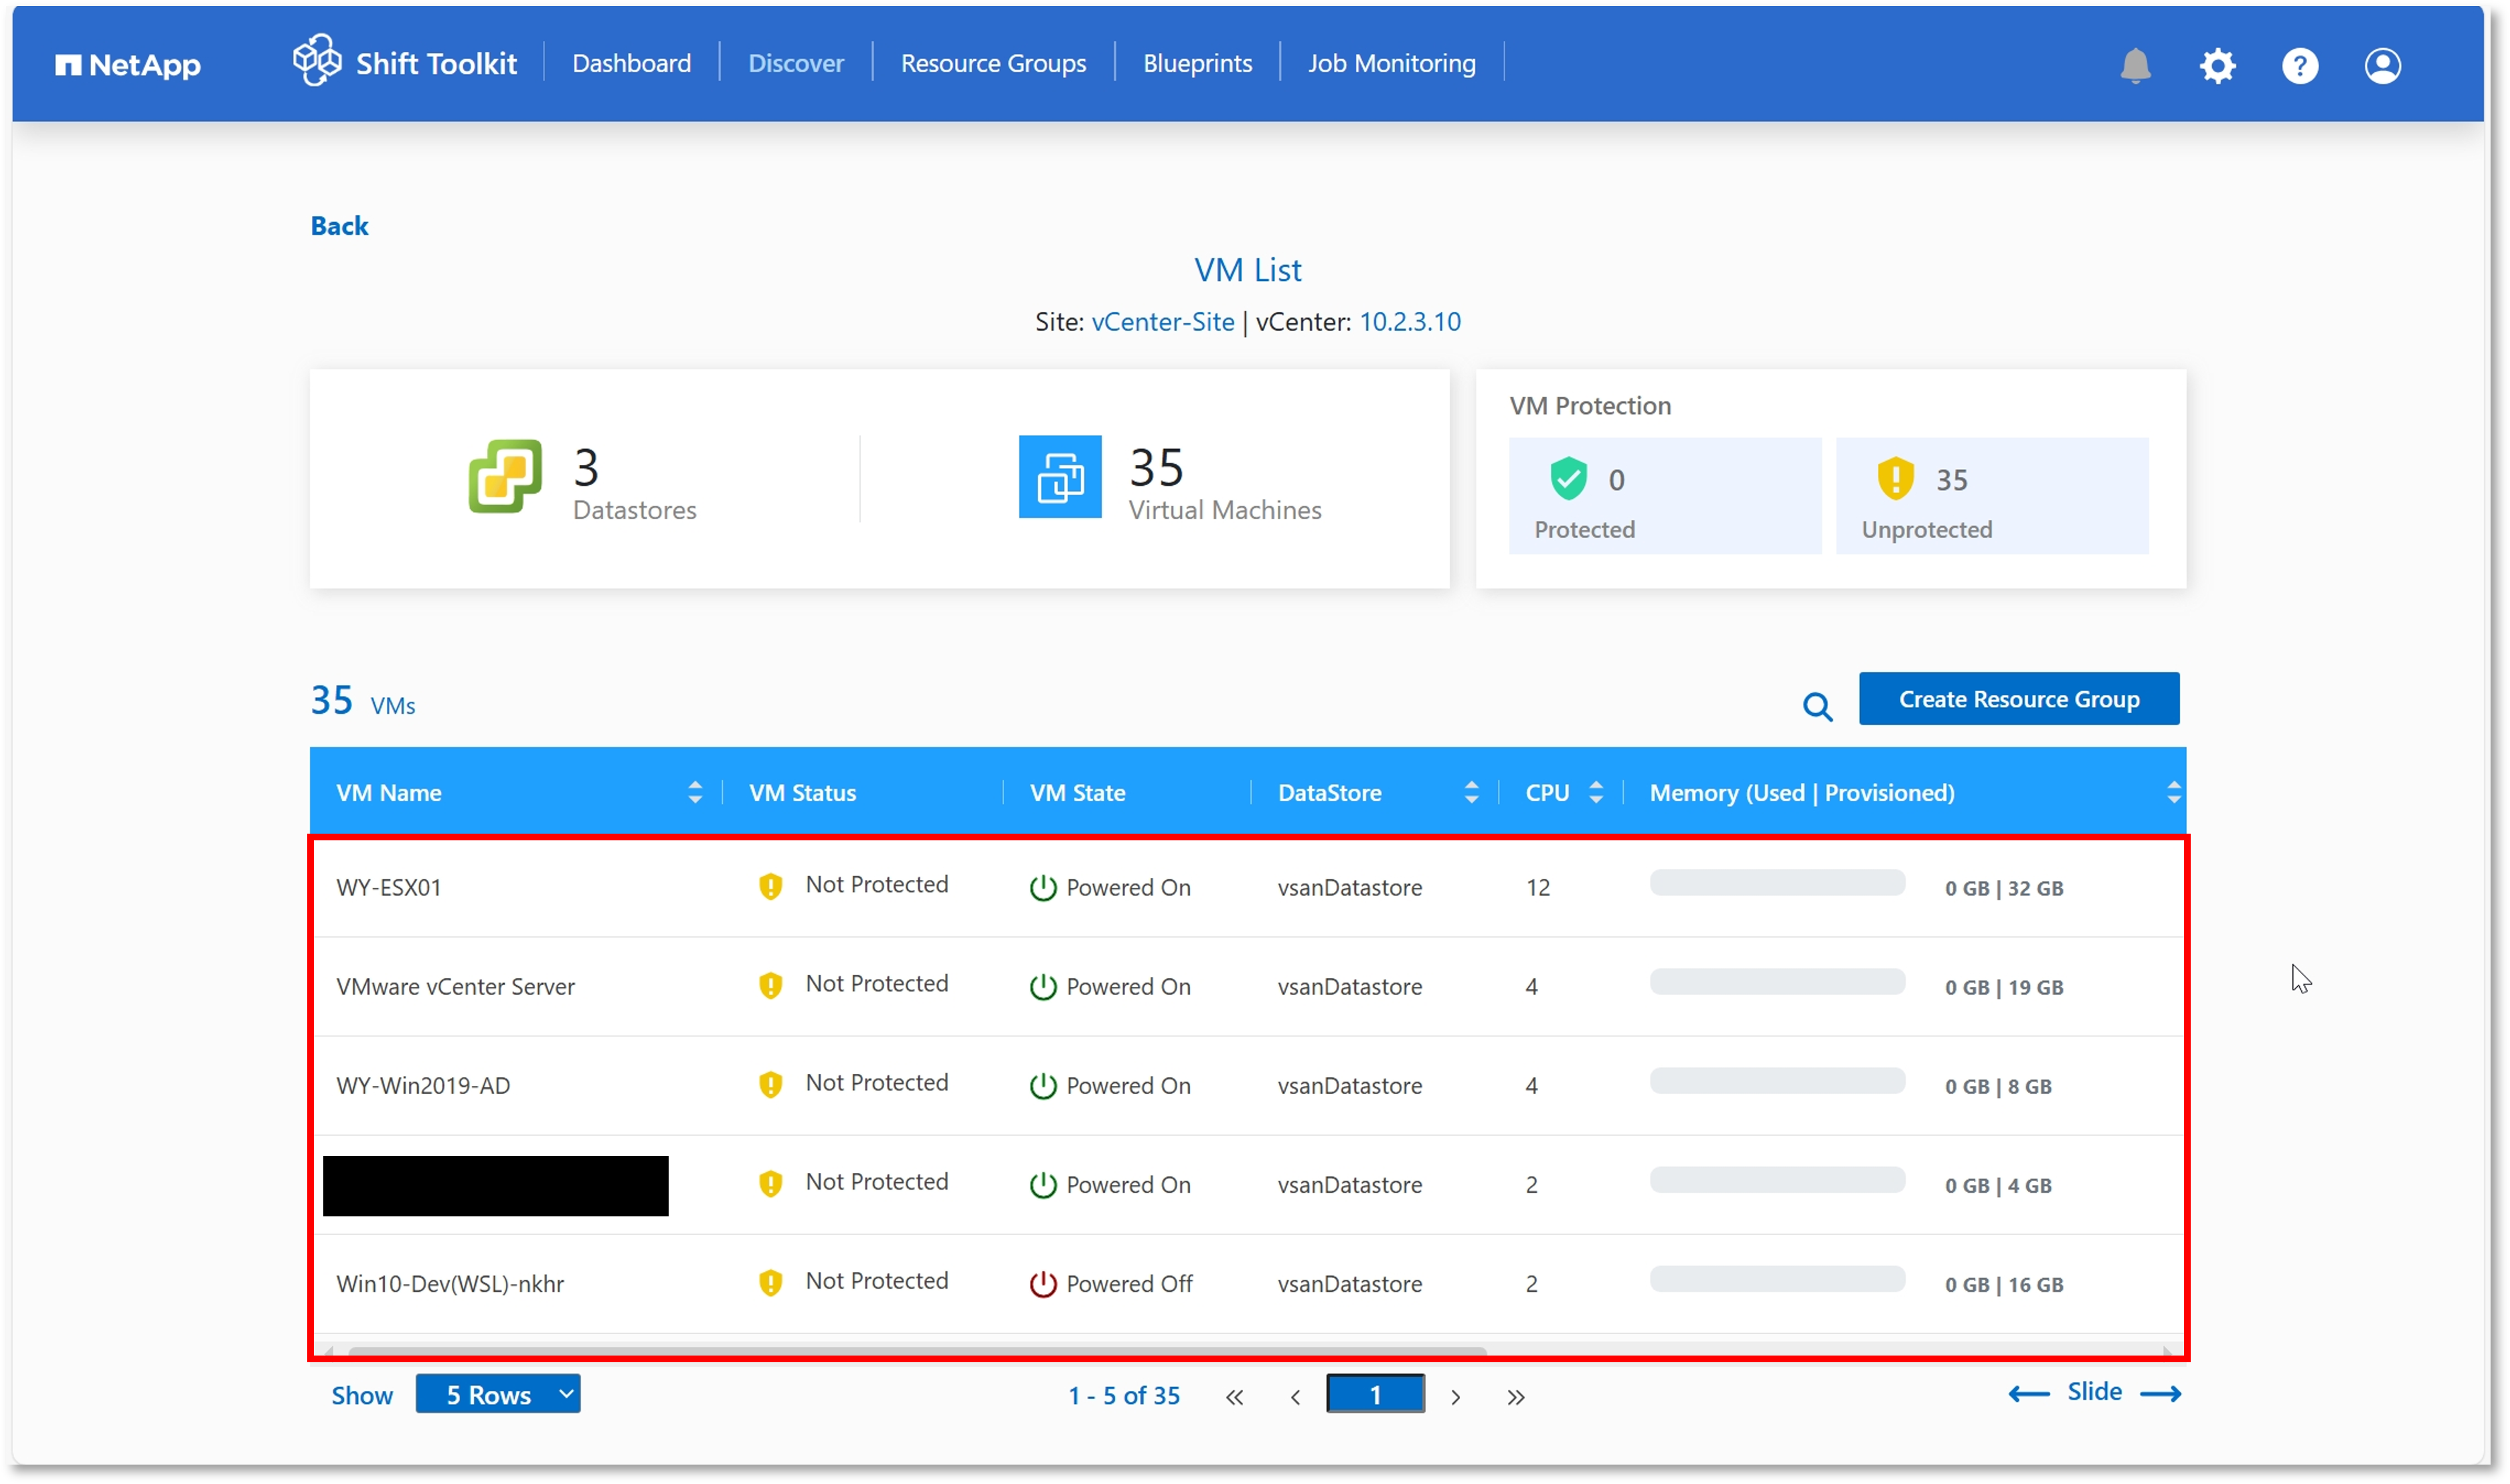2510x1484 pixels.
Task: Open the Dashboard tab
Action: pos(631,63)
